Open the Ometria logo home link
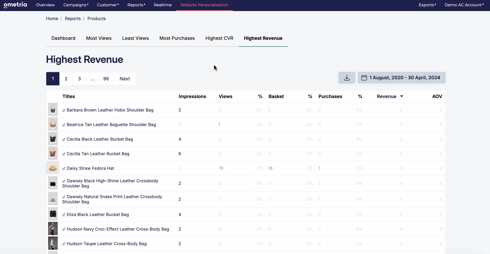The height and width of the screenshot is (254, 490). click(x=15, y=5)
